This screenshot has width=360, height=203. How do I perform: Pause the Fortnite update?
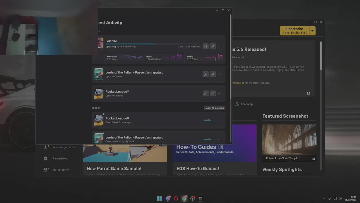[206, 46]
